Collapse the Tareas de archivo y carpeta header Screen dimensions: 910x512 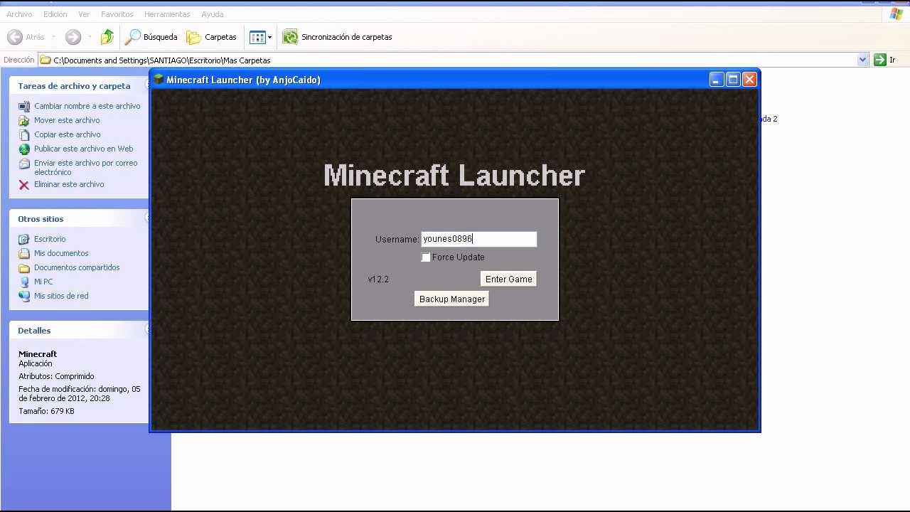(x=79, y=85)
